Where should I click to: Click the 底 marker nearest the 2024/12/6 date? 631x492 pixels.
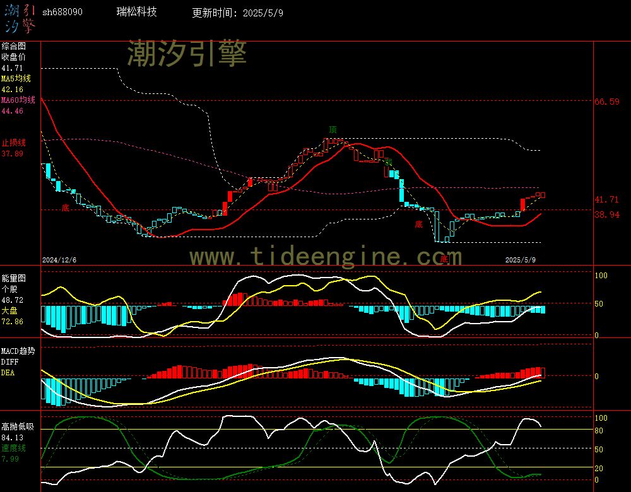(66, 208)
